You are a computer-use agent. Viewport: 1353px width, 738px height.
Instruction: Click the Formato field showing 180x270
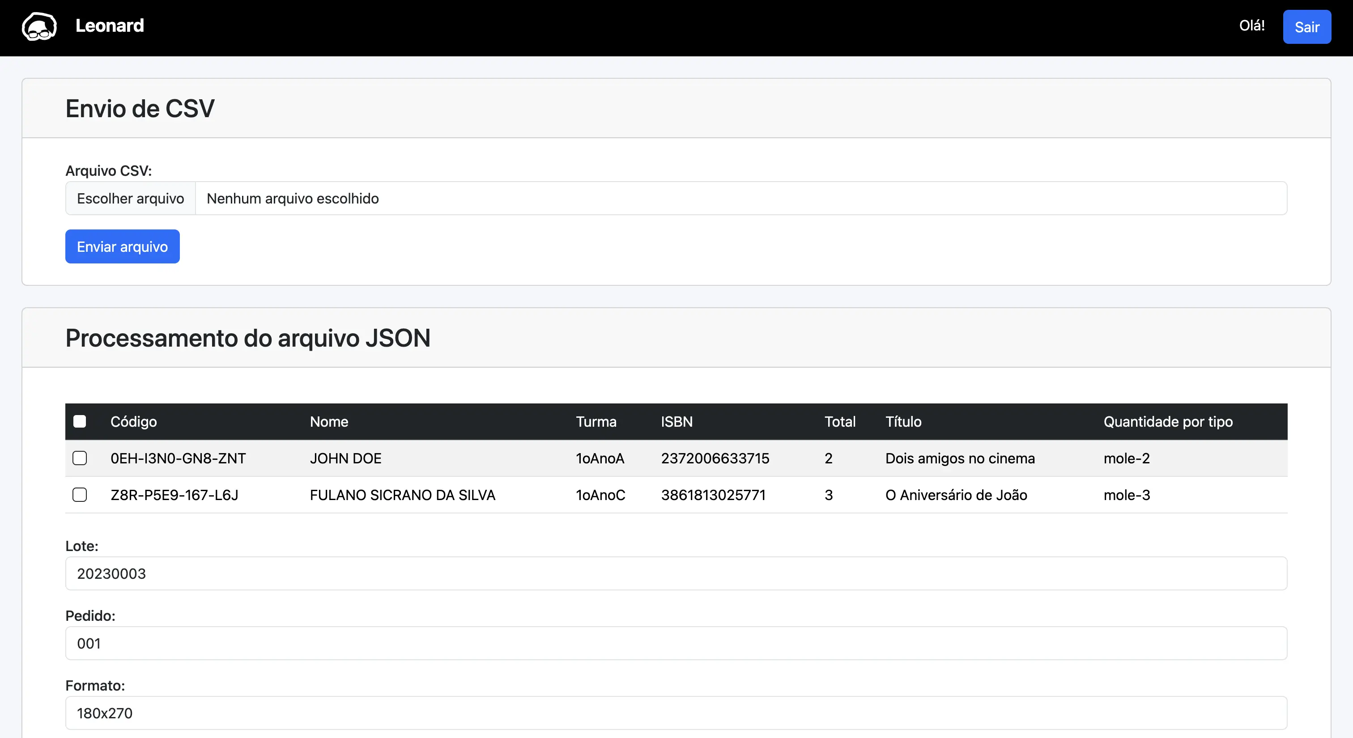676,713
